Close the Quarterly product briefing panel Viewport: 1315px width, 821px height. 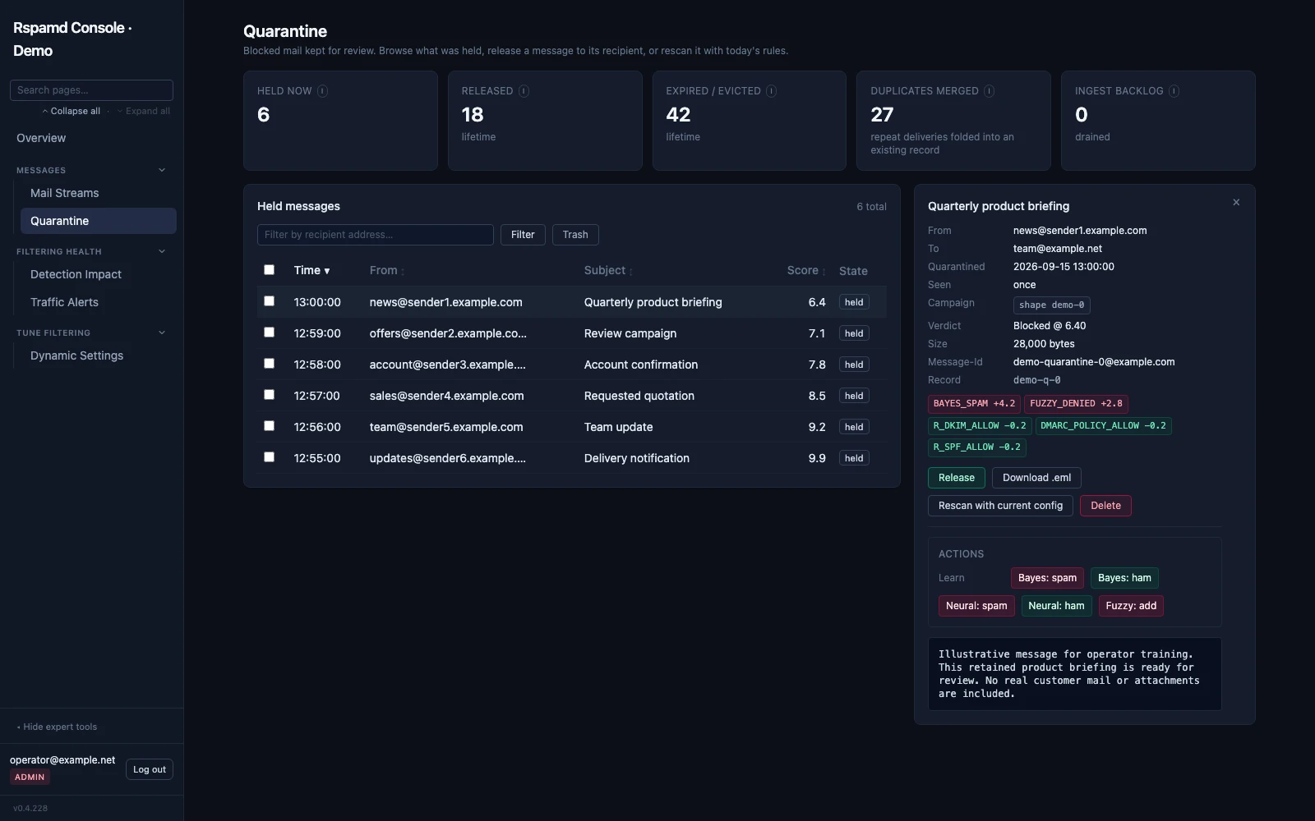point(1236,202)
